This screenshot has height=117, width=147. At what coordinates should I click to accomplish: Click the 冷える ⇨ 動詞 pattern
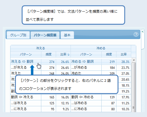point(22,62)
